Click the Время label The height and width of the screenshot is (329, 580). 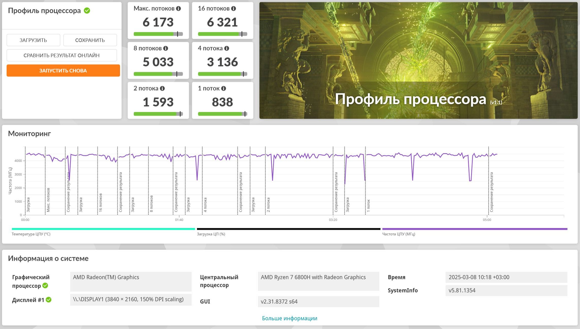(396, 277)
